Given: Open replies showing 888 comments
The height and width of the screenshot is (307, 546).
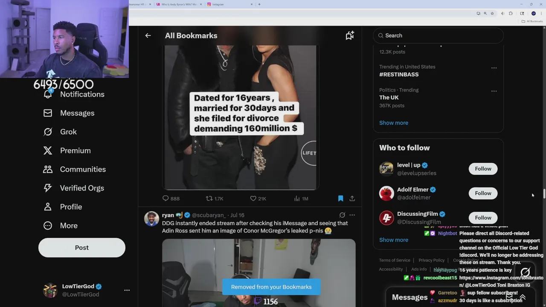Looking at the screenshot, I should pos(171,199).
